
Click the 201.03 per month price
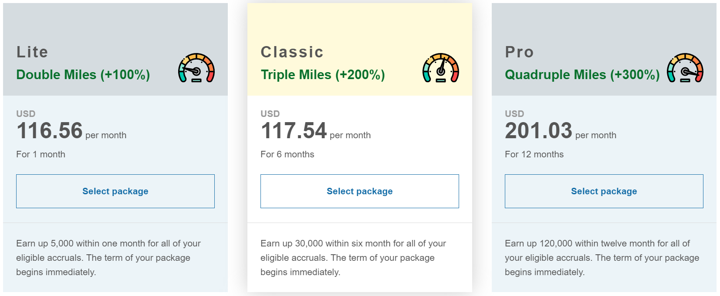pyautogui.click(x=561, y=131)
